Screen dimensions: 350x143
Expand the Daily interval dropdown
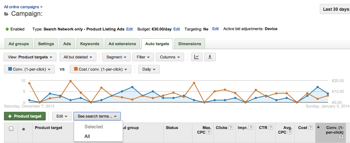click(149, 70)
